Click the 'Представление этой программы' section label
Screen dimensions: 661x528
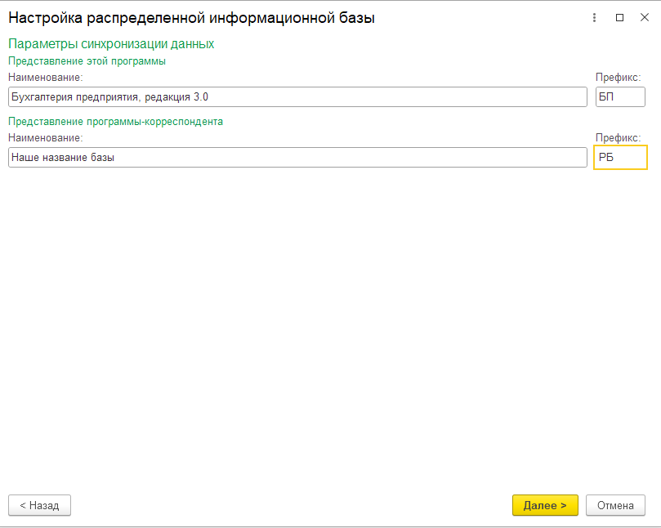(87, 61)
